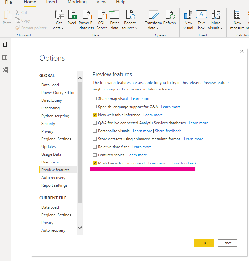249x261 pixels.
Task: Switch to Data view table icon
Action: 5,57
